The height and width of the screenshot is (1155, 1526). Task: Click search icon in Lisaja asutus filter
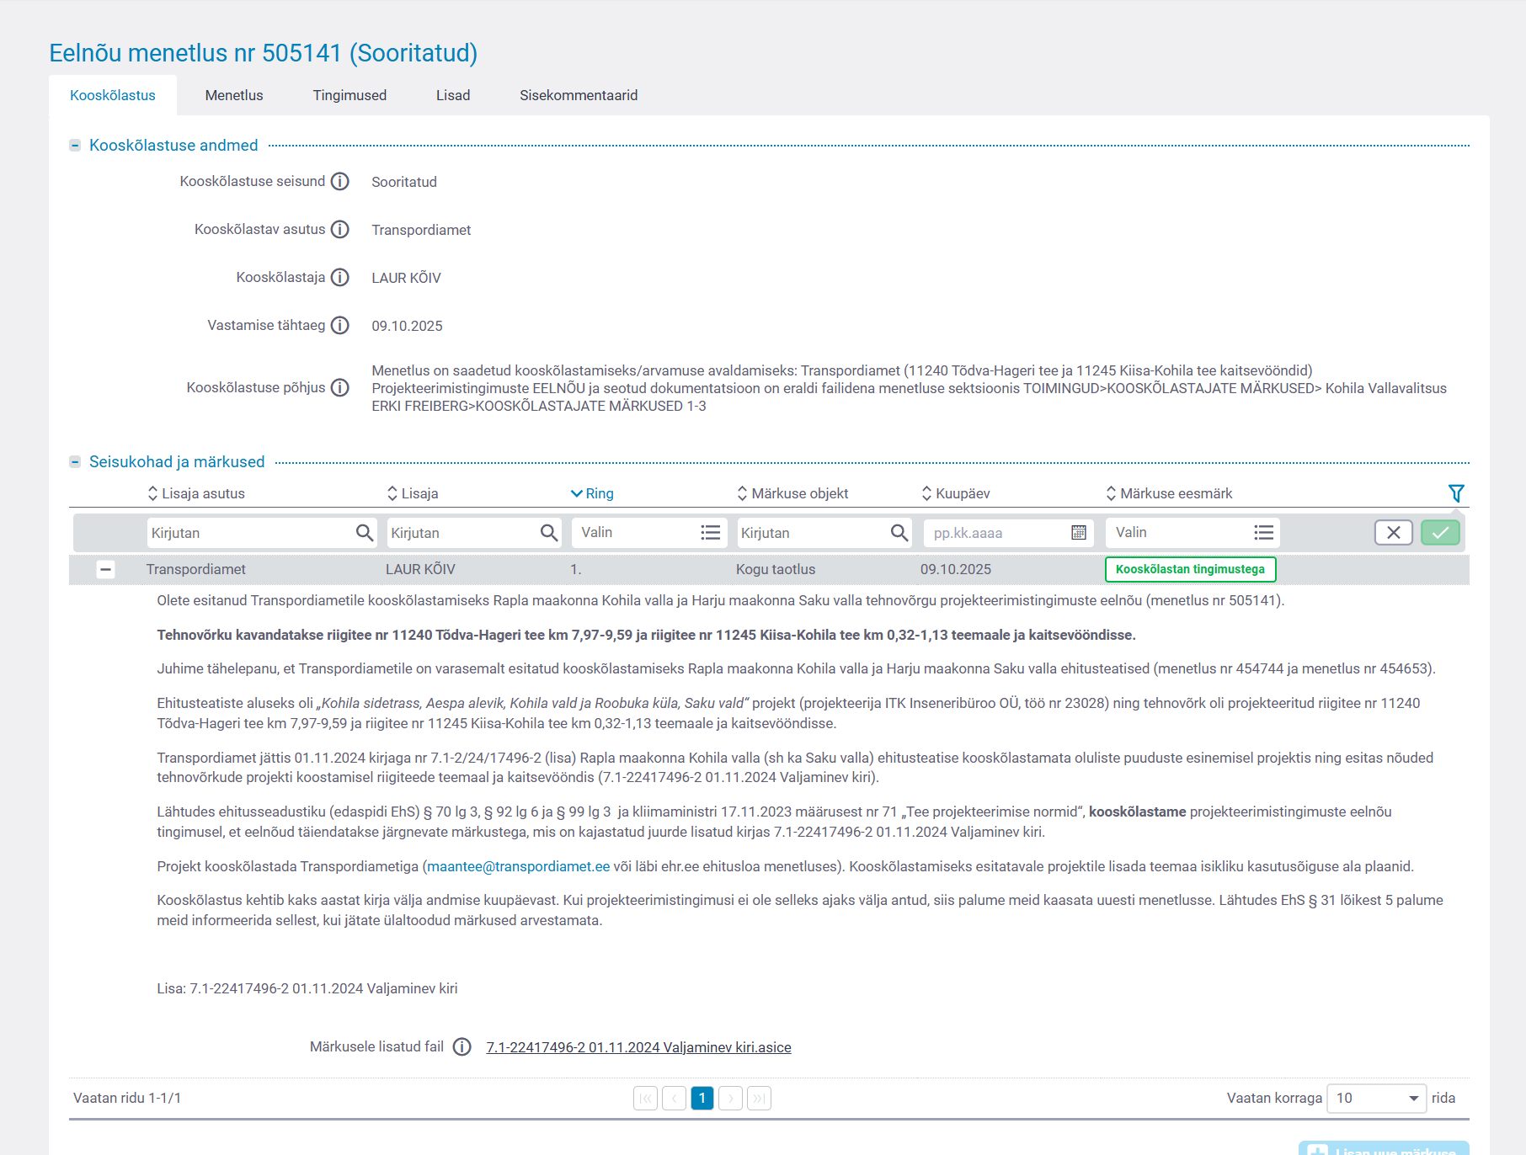click(364, 533)
